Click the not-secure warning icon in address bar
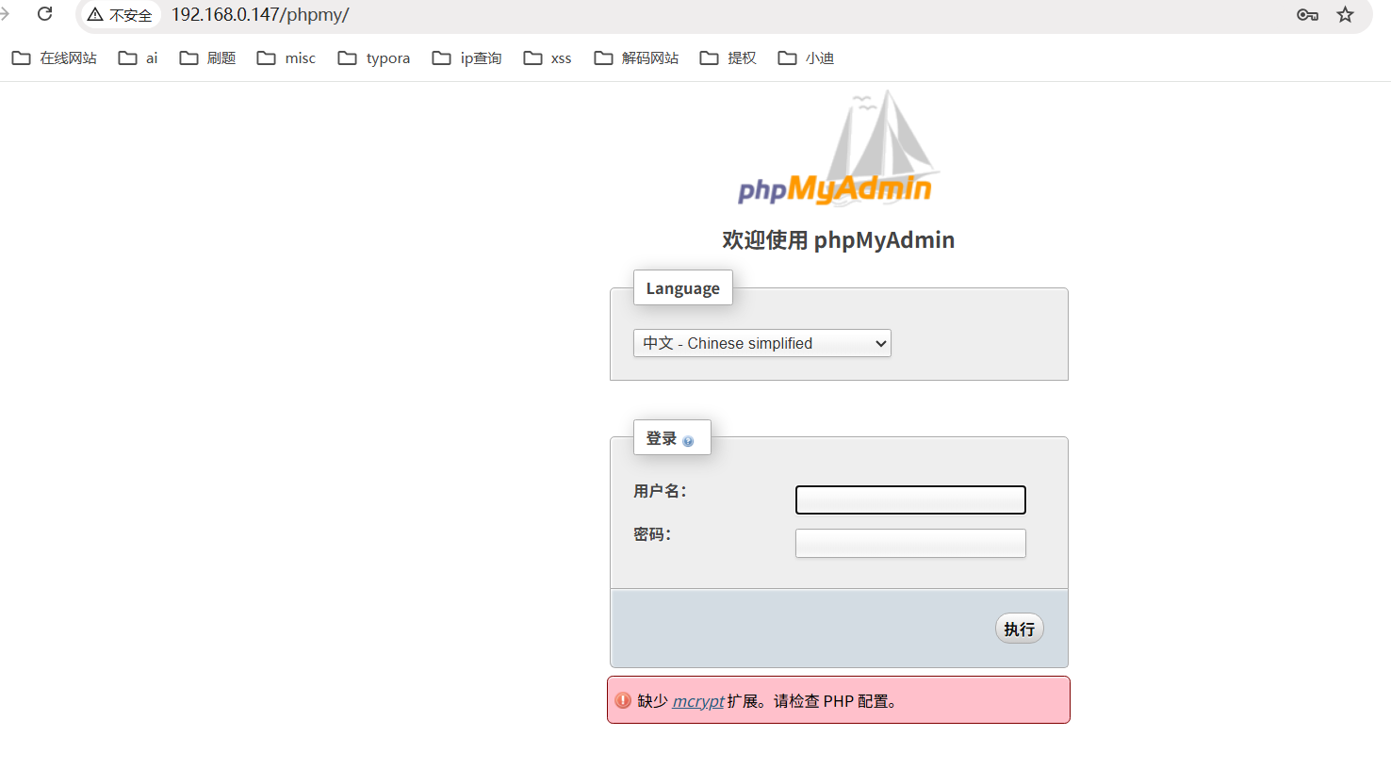This screenshot has height=769, width=1391. pos(95,14)
